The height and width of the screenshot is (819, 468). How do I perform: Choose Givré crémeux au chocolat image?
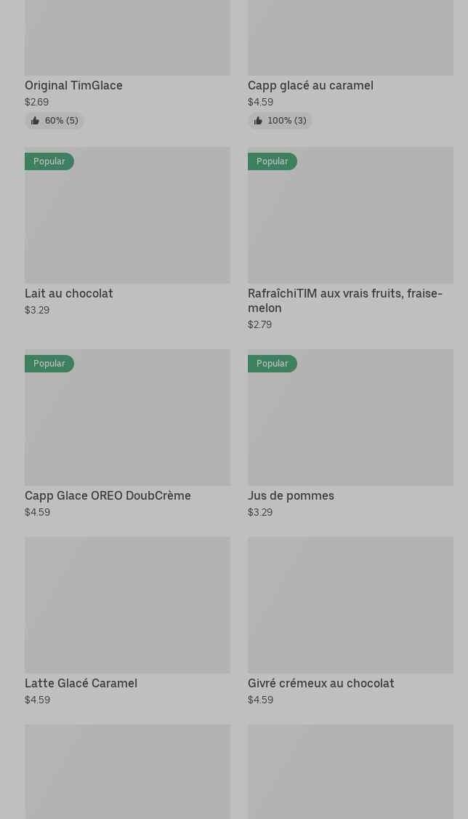[x=350, y=605]
